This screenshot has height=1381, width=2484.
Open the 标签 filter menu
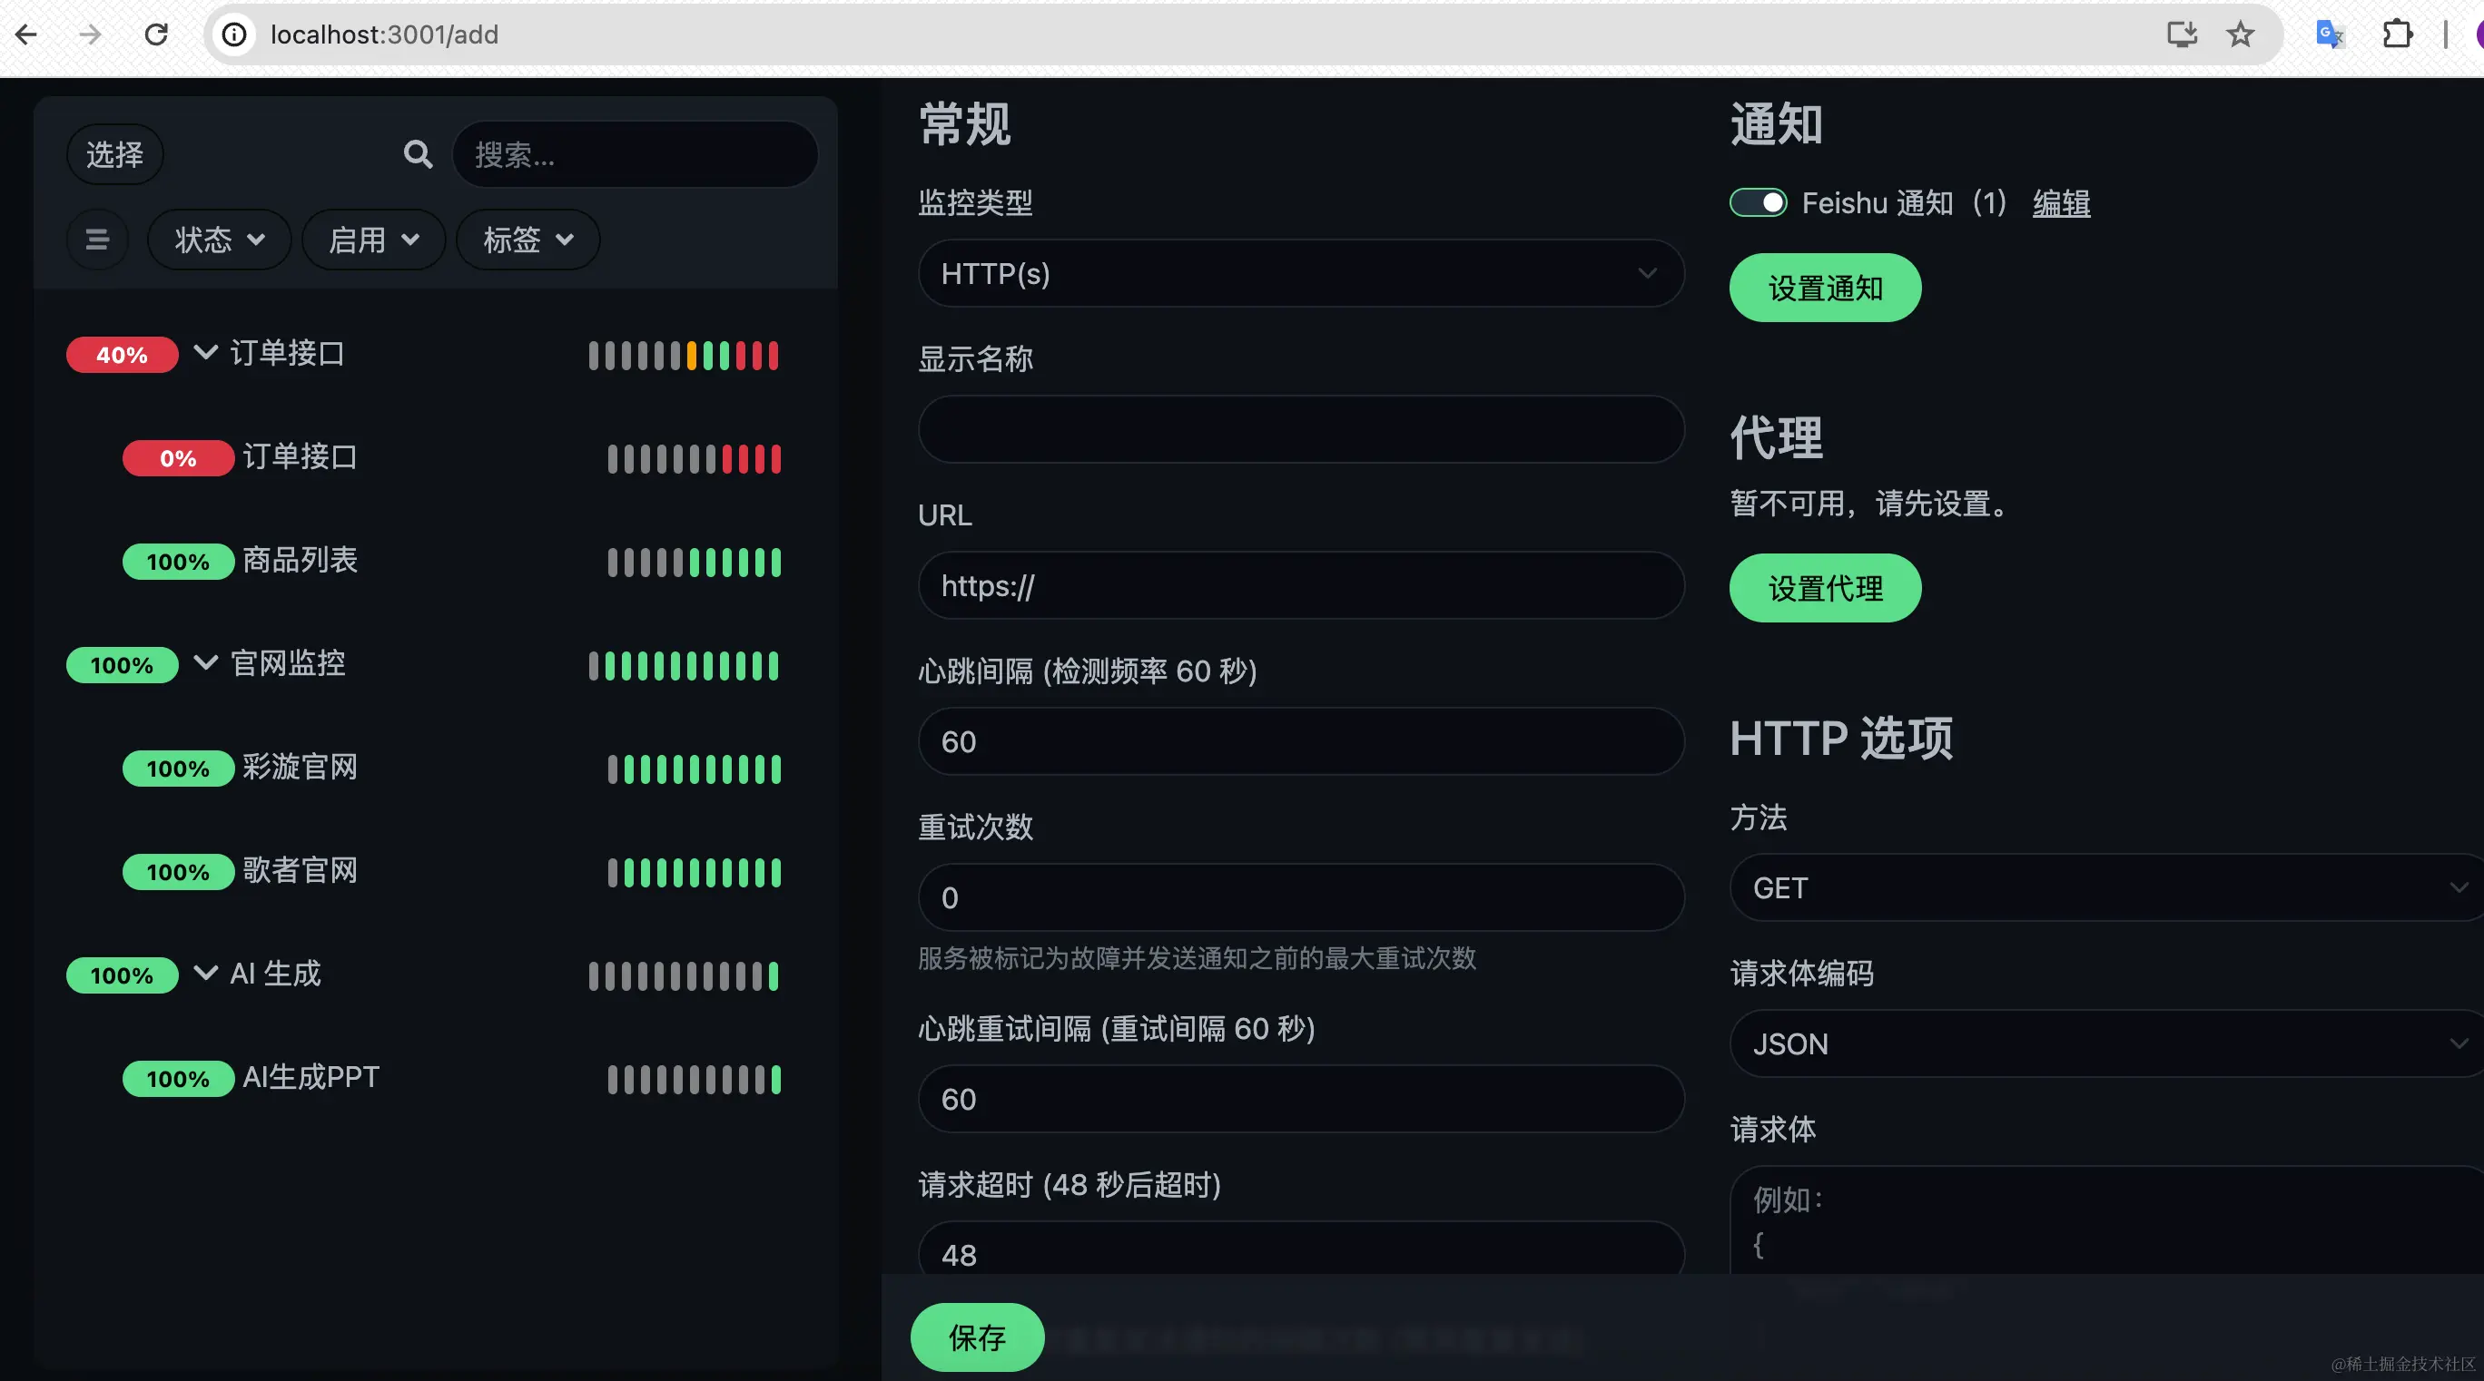click(x=527, y=239)
